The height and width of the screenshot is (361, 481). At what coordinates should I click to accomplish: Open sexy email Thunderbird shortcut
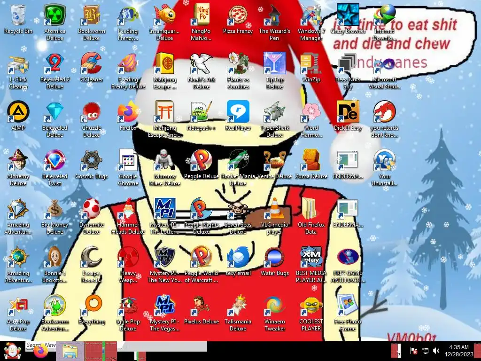coord(238,261)
